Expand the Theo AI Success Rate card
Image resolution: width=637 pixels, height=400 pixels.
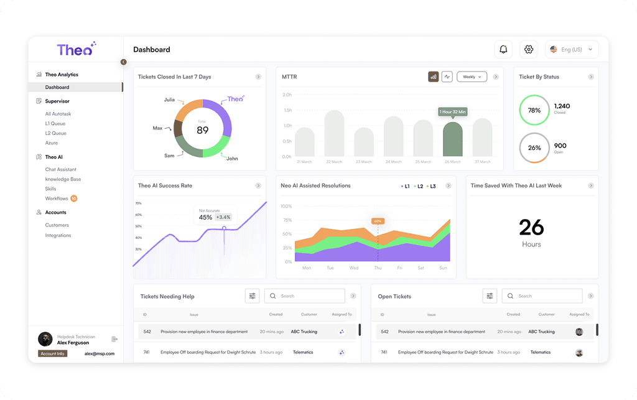pyautogui.click(x=258, y=185)
